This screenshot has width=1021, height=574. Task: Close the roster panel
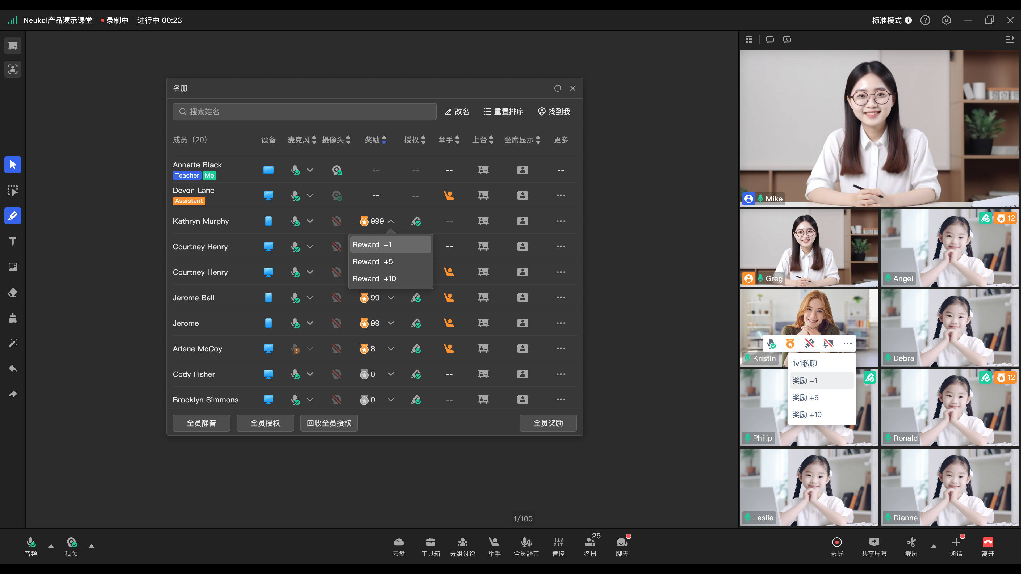pyautogui.click(x=573, y=88)
